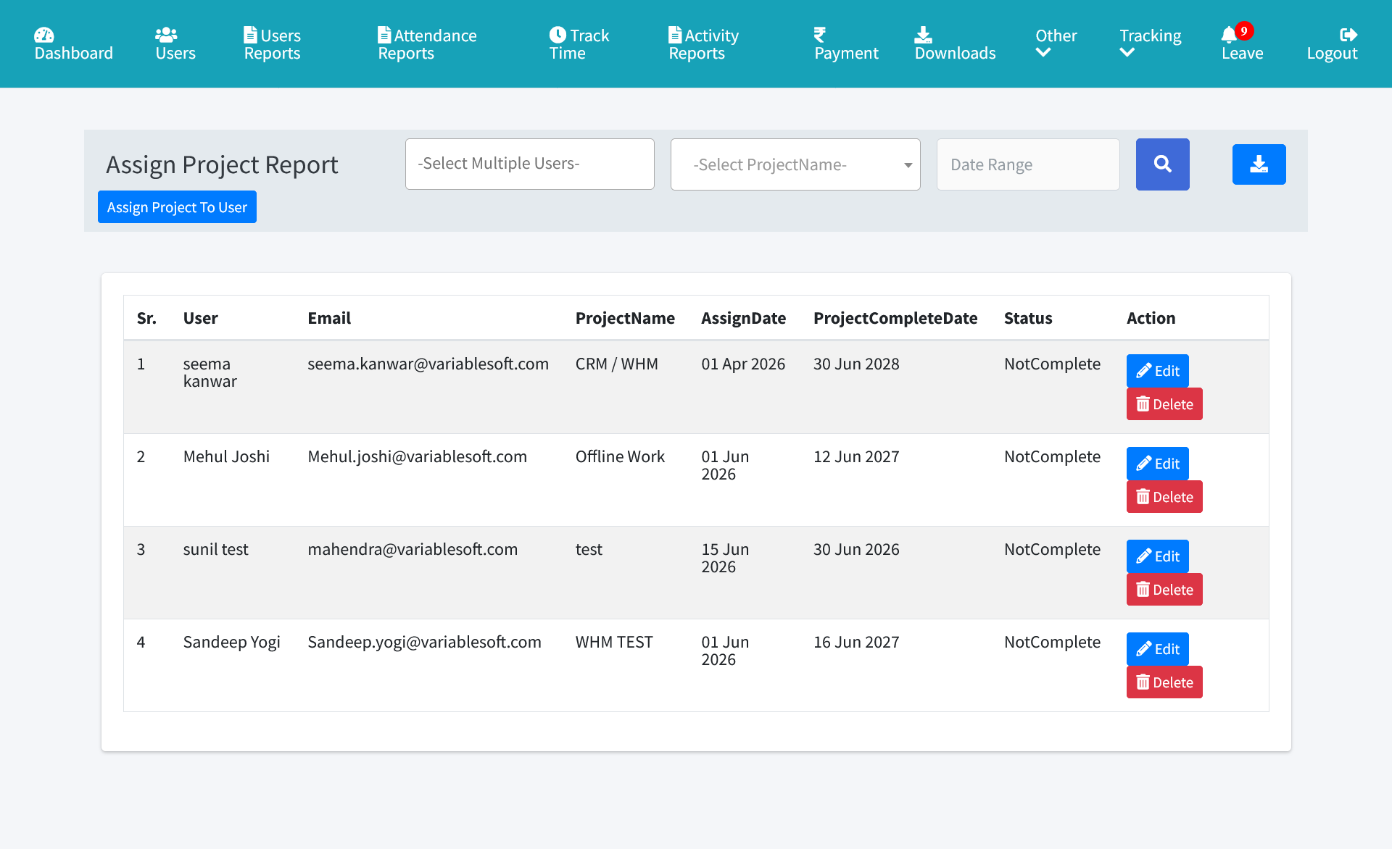Viewport: 1392px width, 849px height.
Task: Click the Assign Project Report heading
Action: (x=222, y=165)
